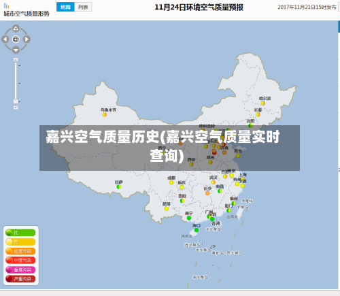Screen dimensions: 340x296
Task: Click the 武汉 city marker
Action: pos(214,182)
